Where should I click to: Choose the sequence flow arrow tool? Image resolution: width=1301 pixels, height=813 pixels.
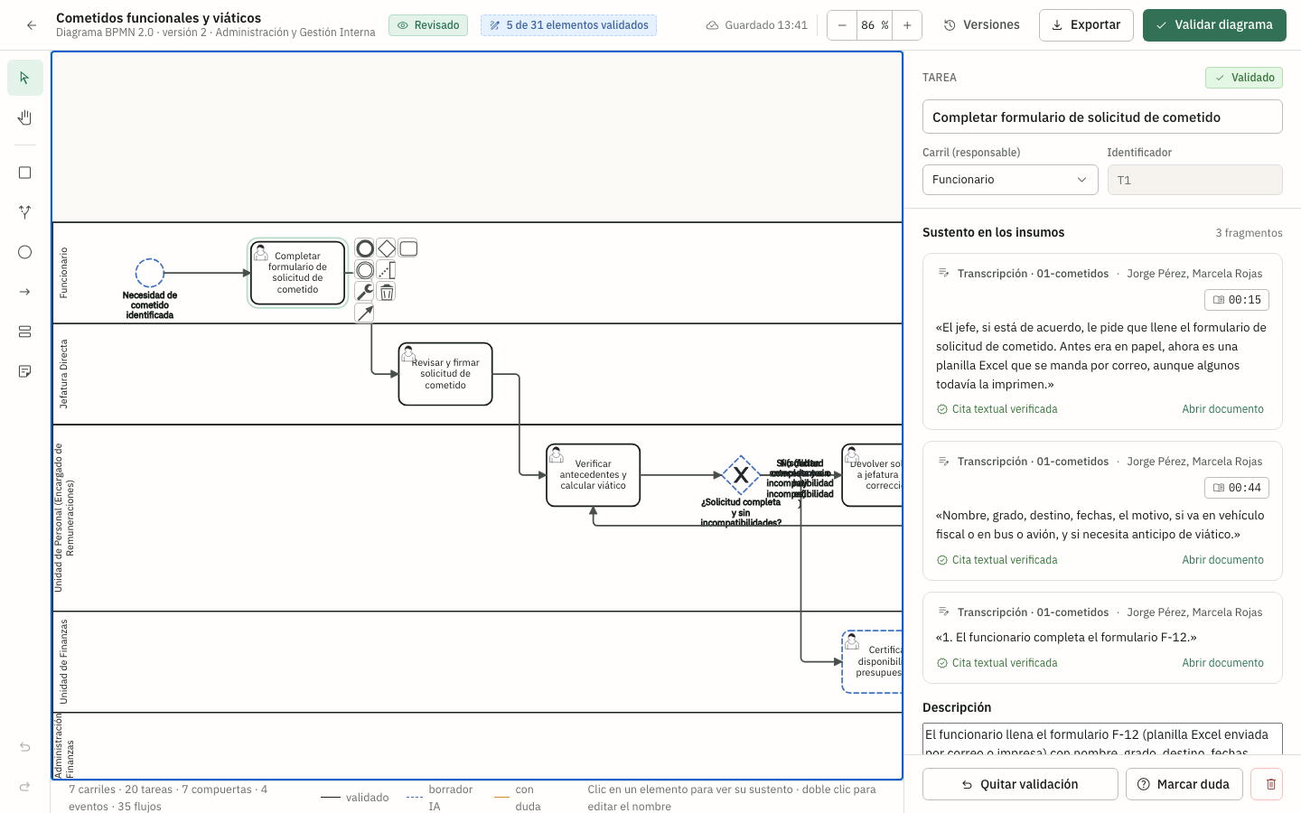25,292
